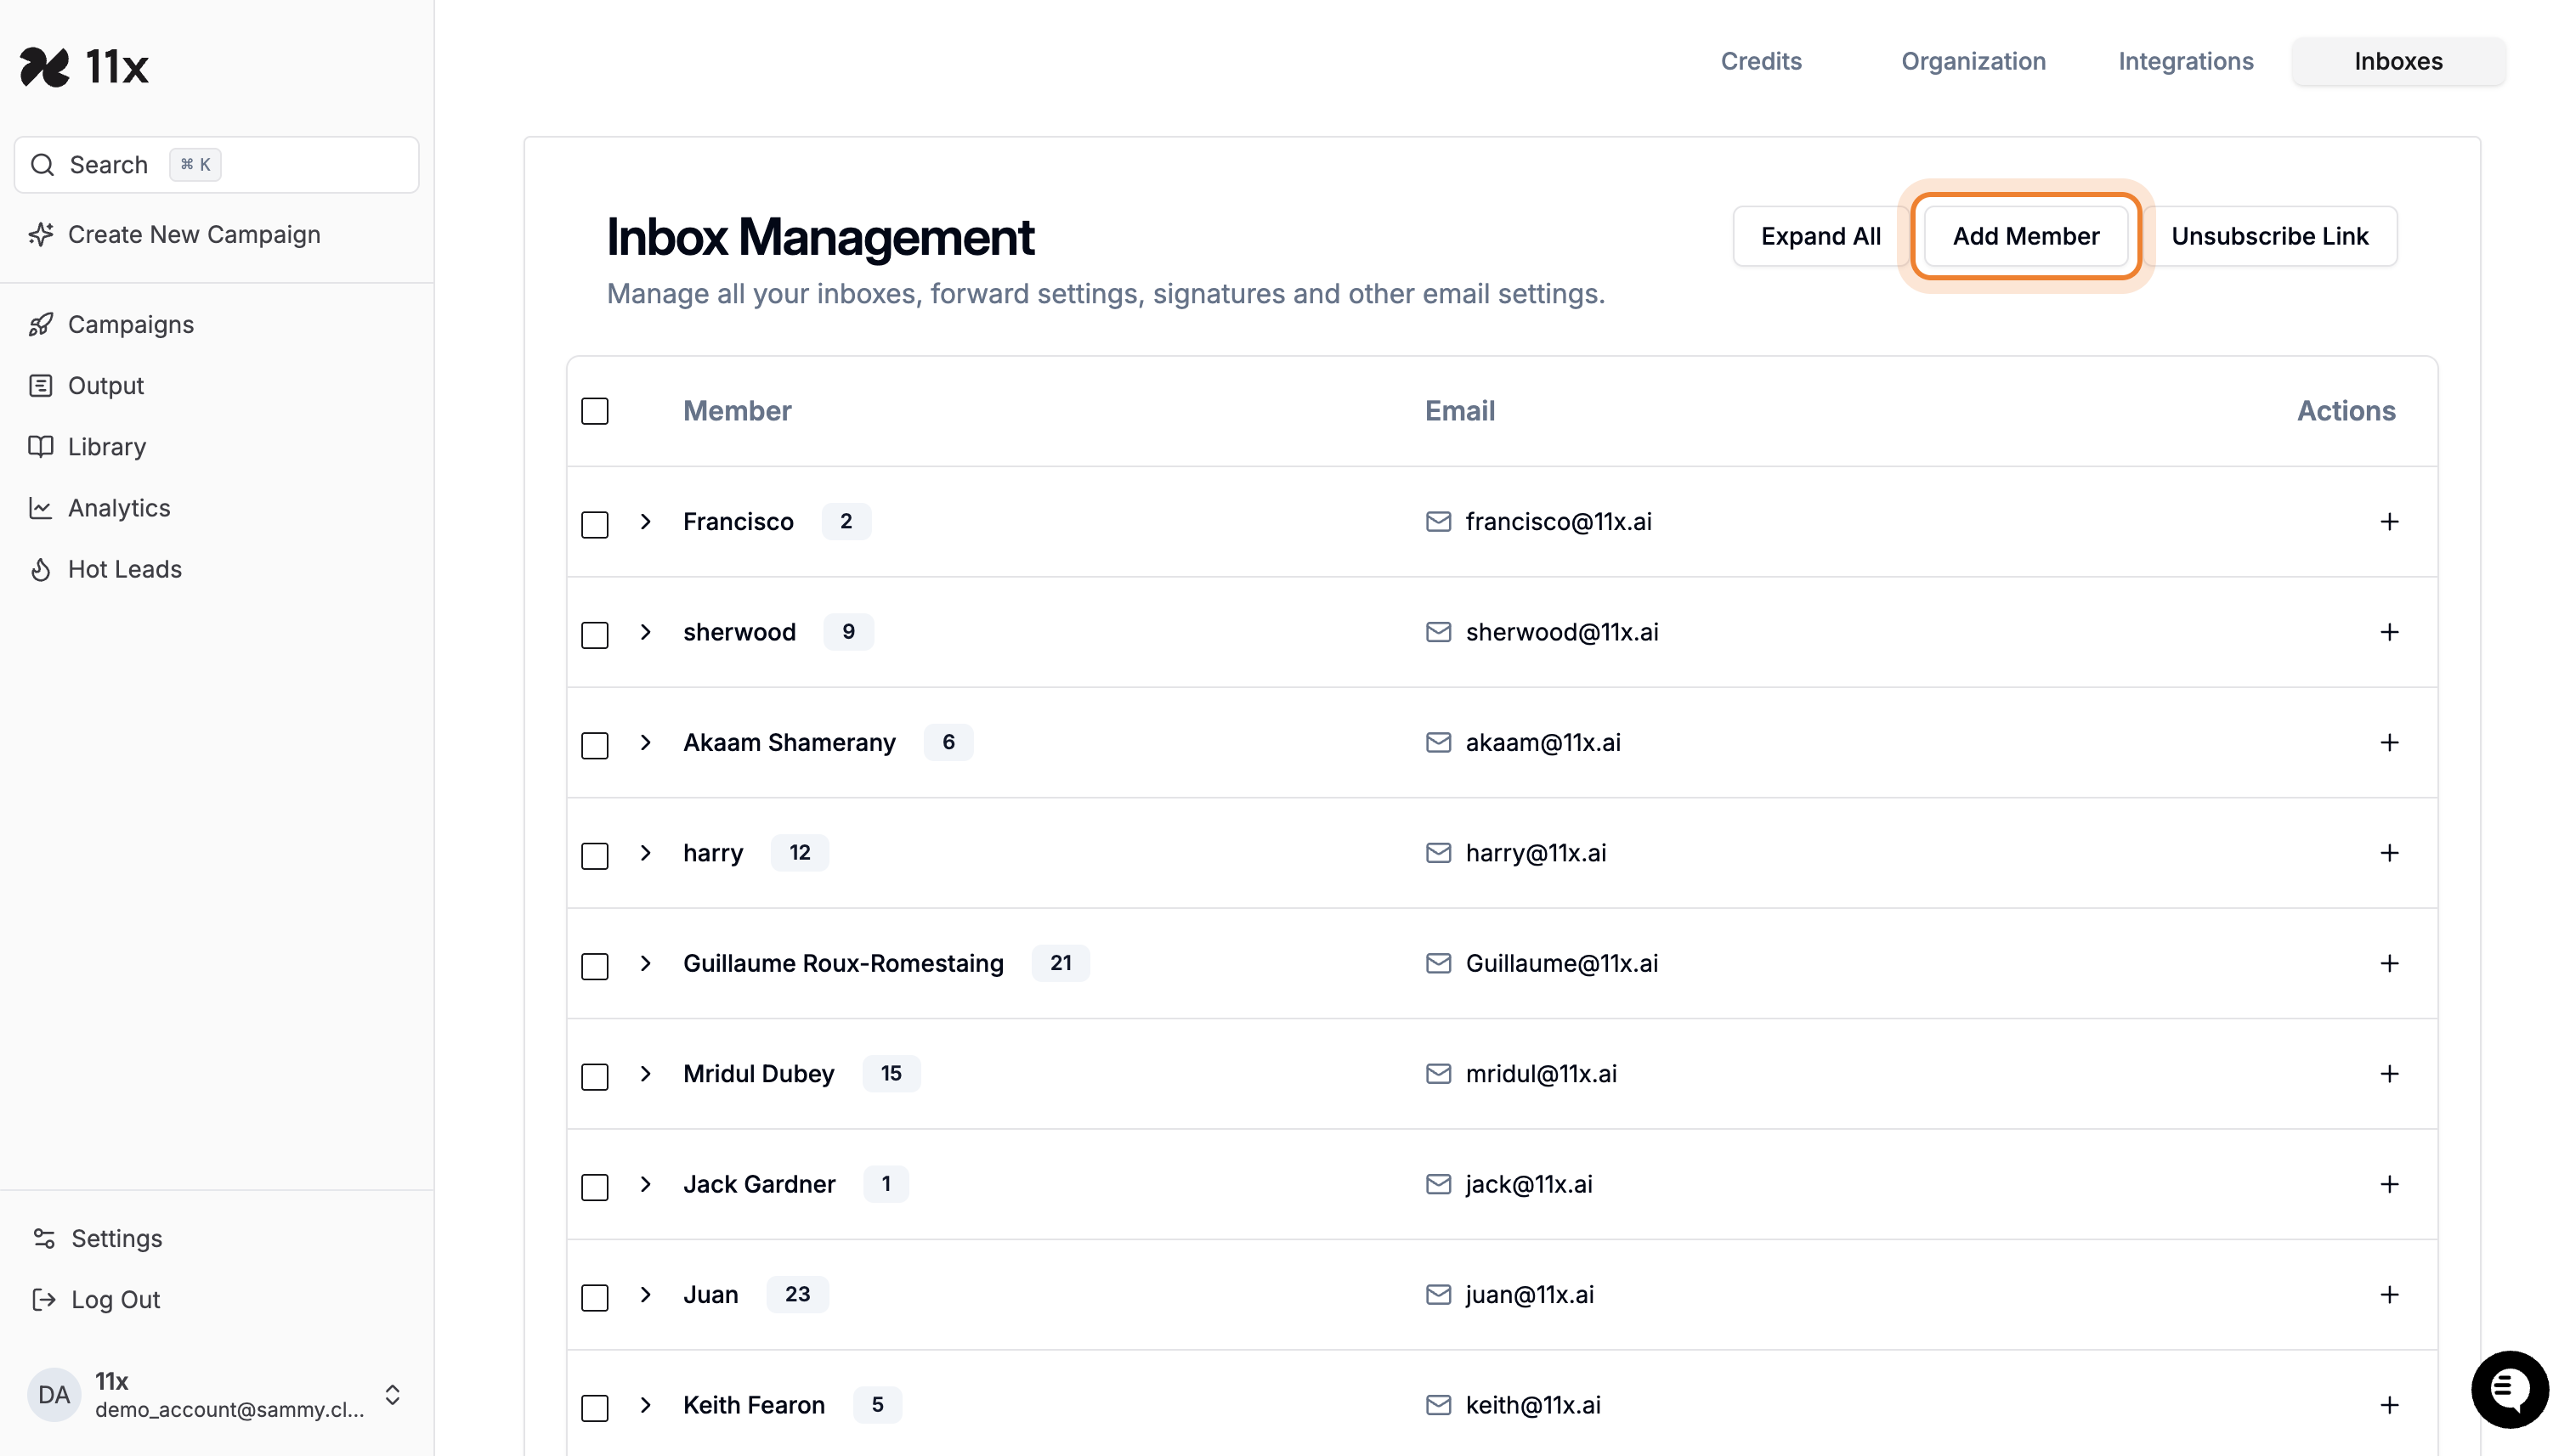The image size is (2570, 1456).
Task: Expand the Keith Fearon member row
Action: pyautogui.click(x=645, y=1405)
